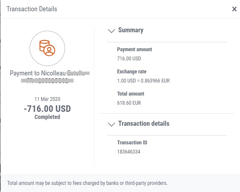This screenshot has width=240, height=192.
Task: Select the Transaction details heading
Action: coord(144,123)
